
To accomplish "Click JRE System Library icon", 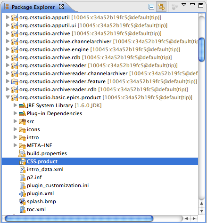I will pos(22,105).
